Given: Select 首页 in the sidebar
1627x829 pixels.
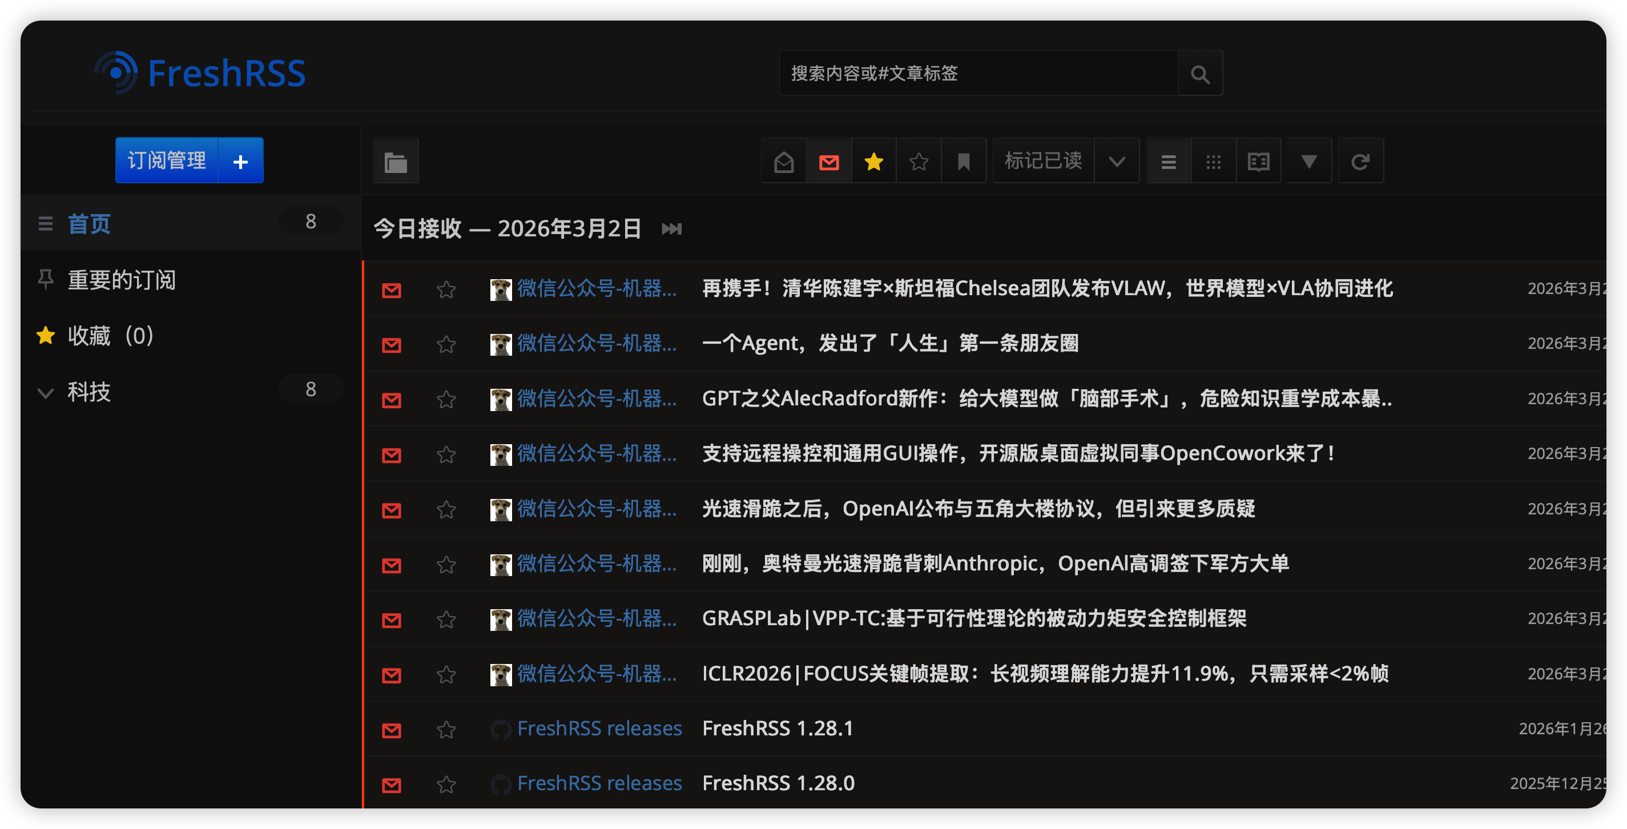Looking at the screenshot, I should (x=89, y=224).
